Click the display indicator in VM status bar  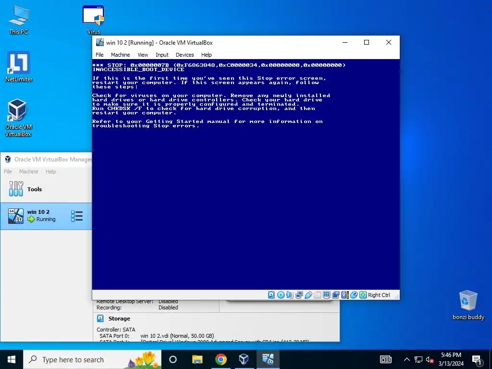326,295
